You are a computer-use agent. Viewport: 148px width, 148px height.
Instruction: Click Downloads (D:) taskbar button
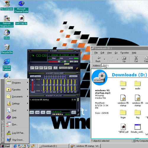54,146
